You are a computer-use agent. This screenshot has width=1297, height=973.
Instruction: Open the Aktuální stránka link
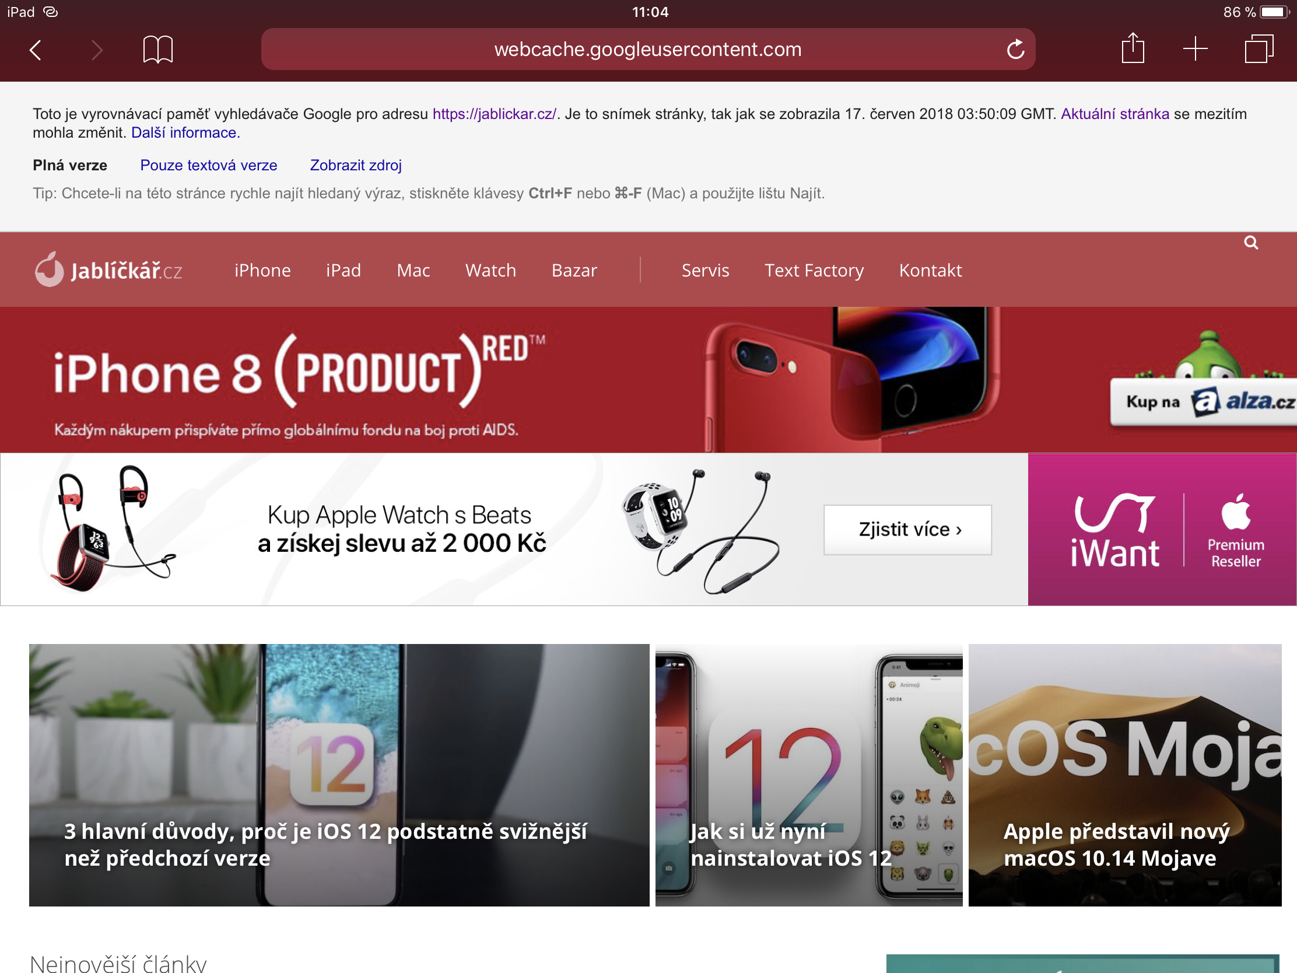click(1114, 114)
